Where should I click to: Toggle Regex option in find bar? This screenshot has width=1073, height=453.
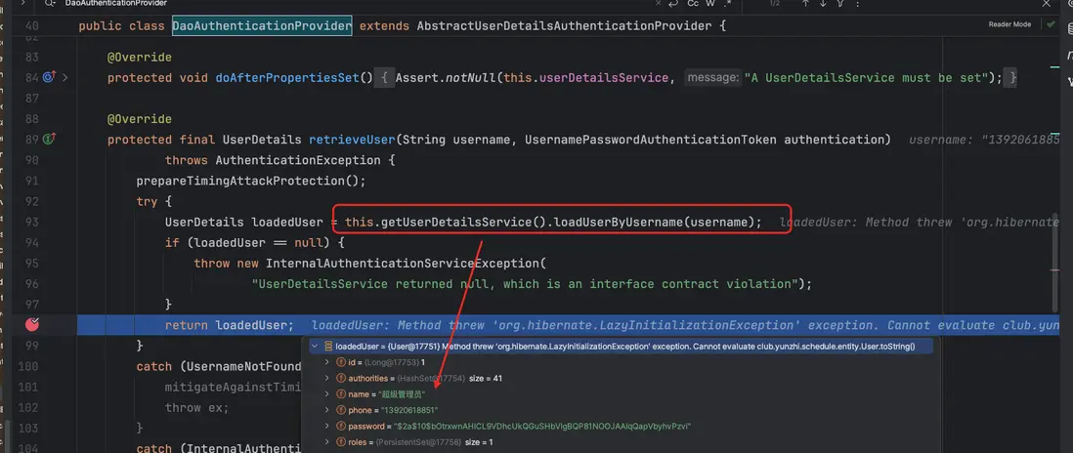tap(727, 3)
